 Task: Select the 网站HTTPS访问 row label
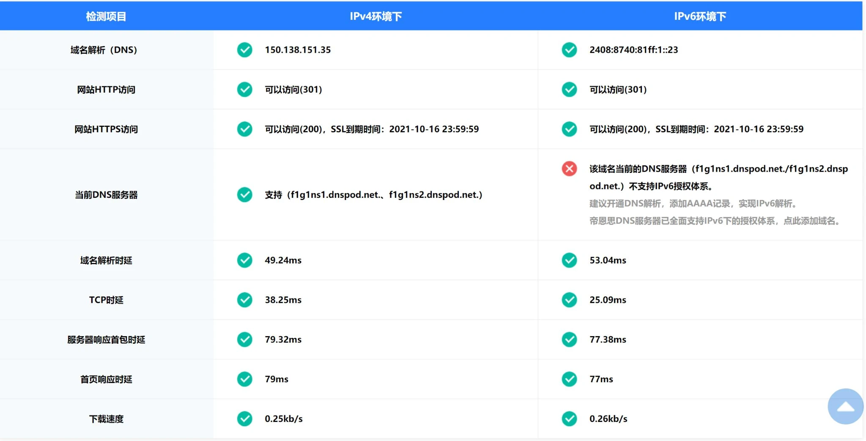coord(106,129)
